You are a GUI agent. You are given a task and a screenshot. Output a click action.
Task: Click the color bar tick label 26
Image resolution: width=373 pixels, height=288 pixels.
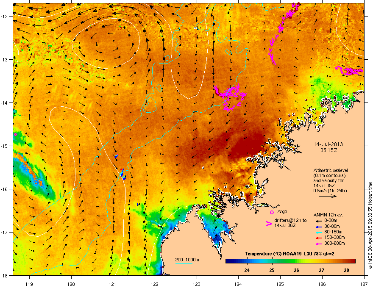(296, 270)
